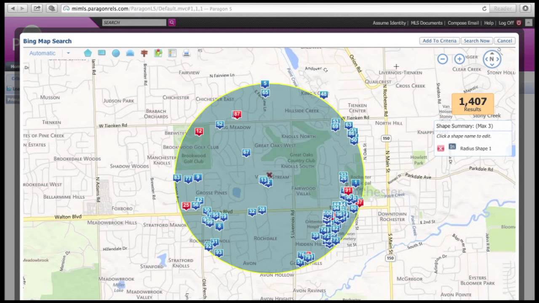The width and height of the screenshot is (539, 303).
Task: Toggle the In/Out flag for Radius Shape 1
Action: coord(452,147)
